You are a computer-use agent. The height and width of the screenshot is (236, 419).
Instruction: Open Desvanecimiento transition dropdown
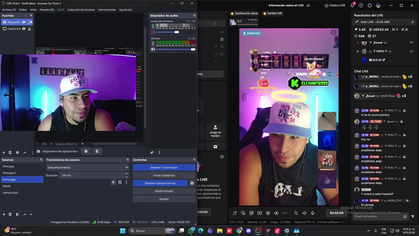pos(87,167)
